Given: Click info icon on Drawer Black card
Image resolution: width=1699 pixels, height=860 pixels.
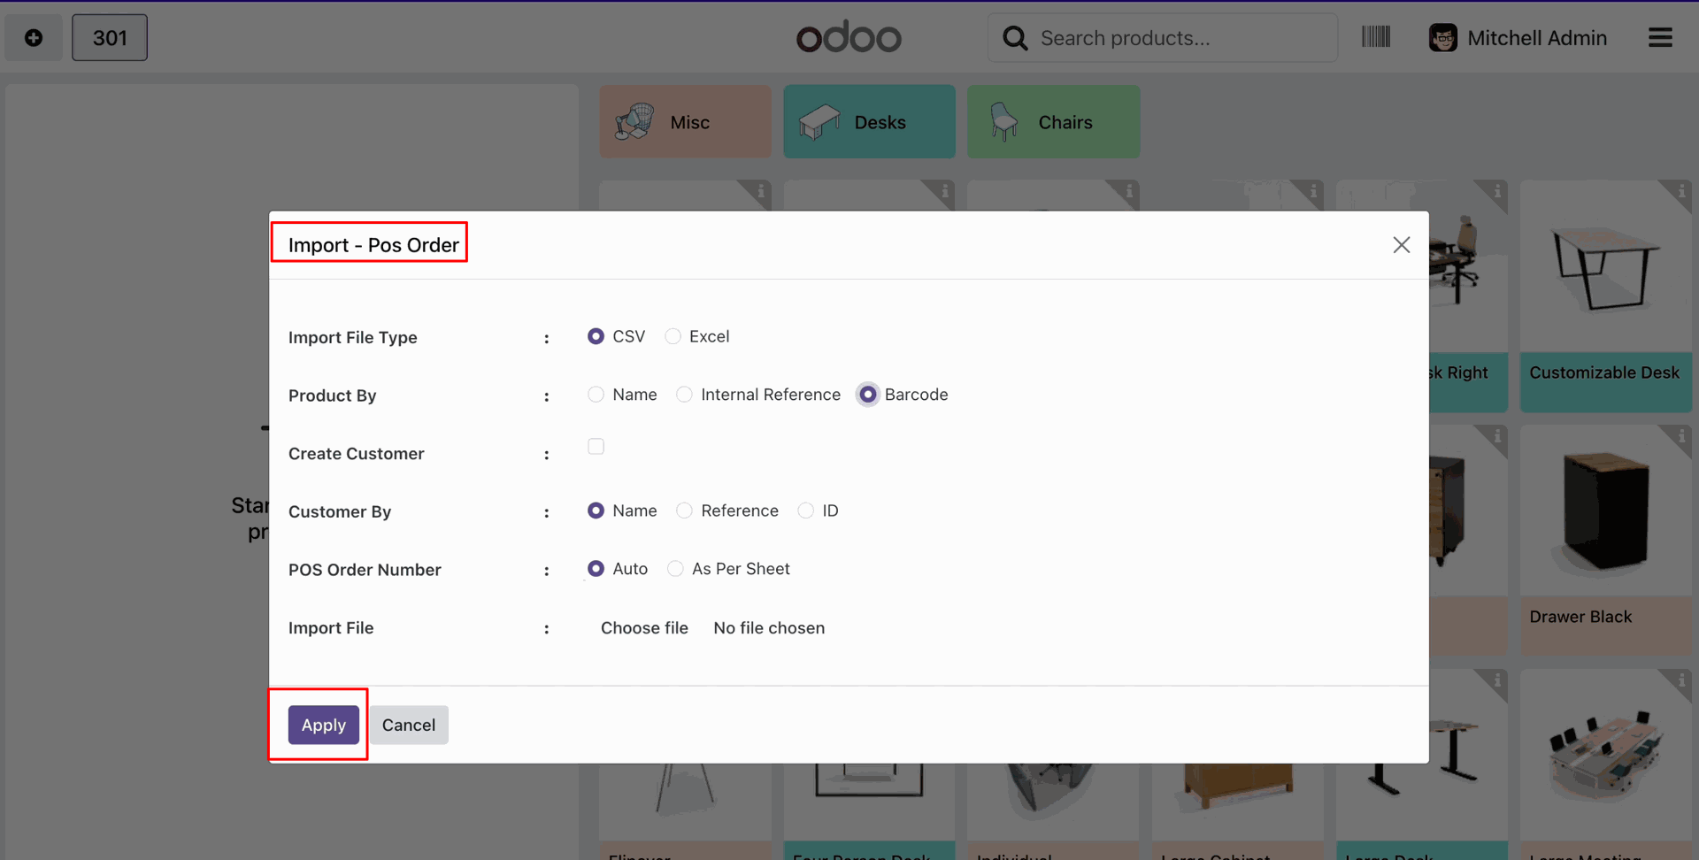Looking at the screenshot, I should coord(1681,435).
